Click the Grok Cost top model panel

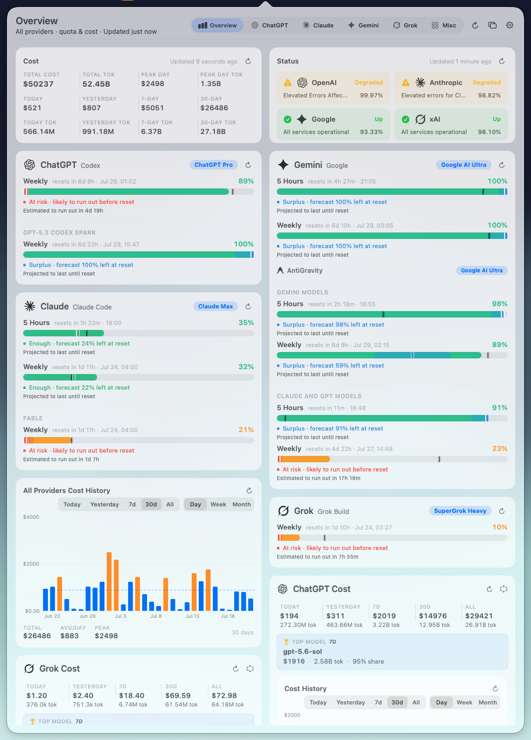(x=138, y=720)
